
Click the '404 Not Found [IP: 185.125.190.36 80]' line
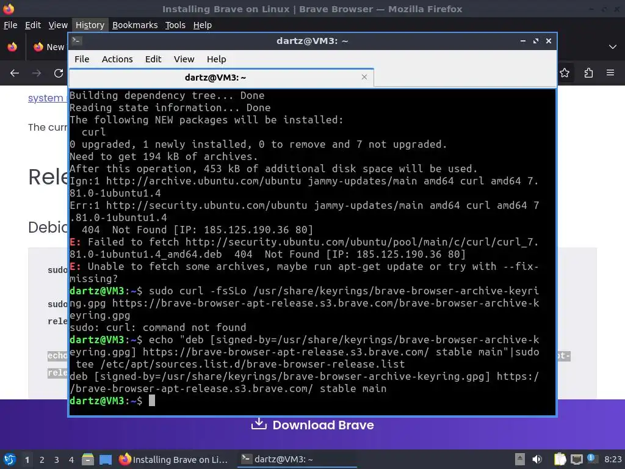(x=197, y=230)
